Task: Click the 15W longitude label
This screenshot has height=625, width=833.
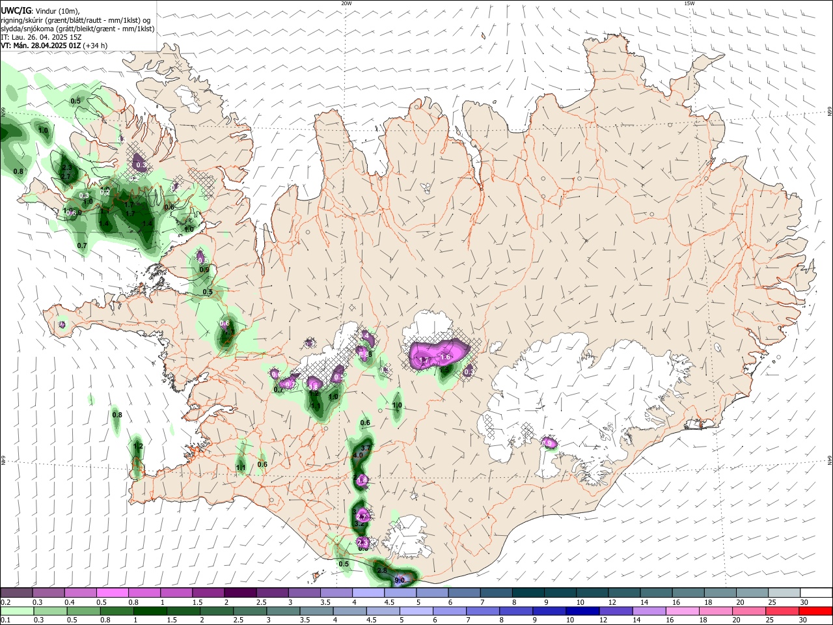Action: [689, 3]
